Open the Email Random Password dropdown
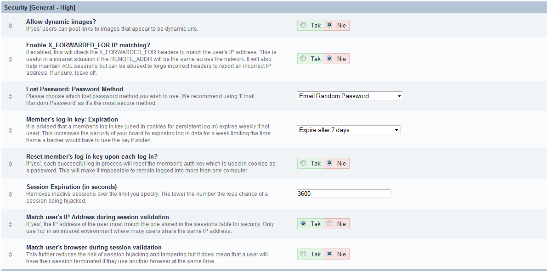 350,96
